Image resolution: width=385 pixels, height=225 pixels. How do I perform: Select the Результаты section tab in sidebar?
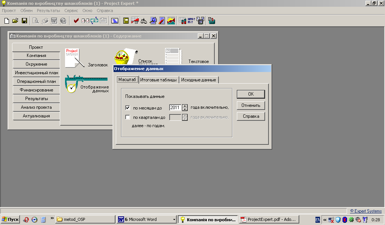[x=36, y=99]
